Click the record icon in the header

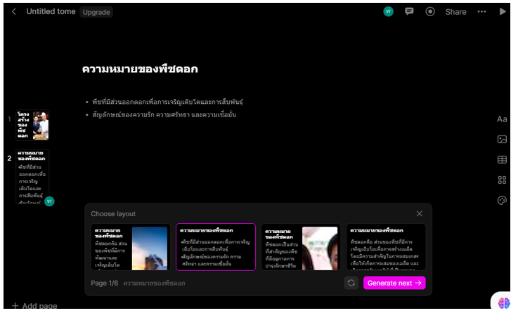click(x=430, y=12)
